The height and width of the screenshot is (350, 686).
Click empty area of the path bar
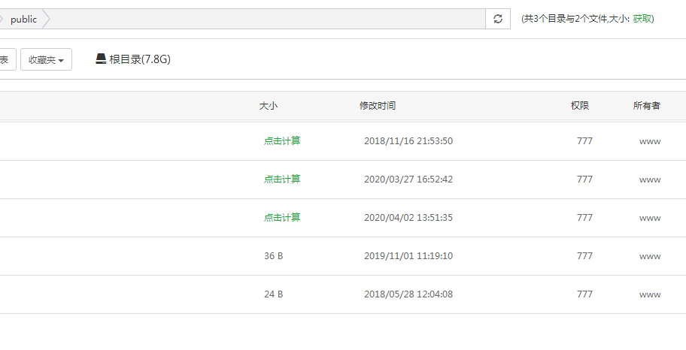pyautogui.click(x=263, y=20)
